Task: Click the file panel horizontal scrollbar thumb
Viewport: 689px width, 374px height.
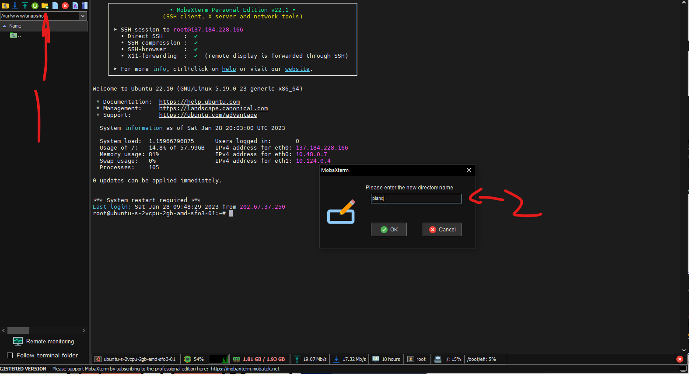Action: 18,330
